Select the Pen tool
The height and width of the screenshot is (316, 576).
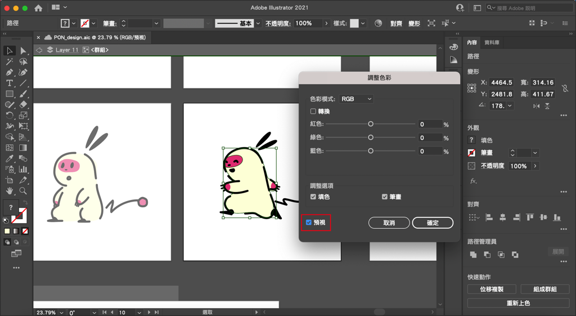[x=10, y=72]
